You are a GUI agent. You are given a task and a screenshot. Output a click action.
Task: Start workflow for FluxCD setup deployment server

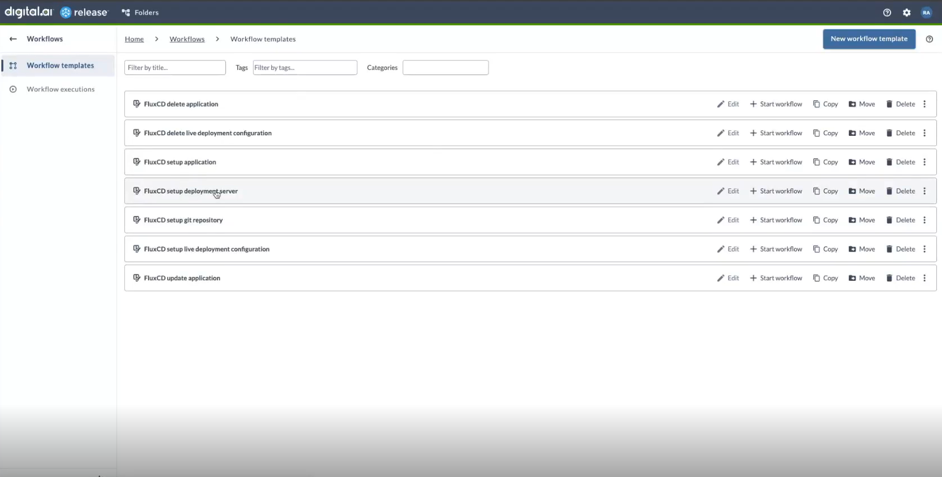click(776, 191)
